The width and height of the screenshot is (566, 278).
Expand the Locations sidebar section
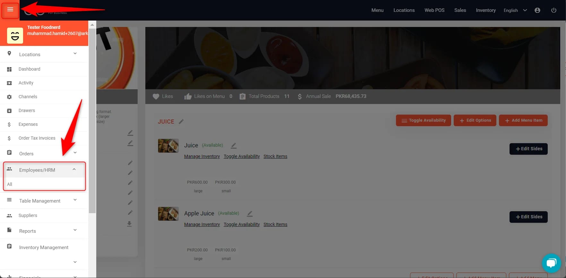point(75,53)
